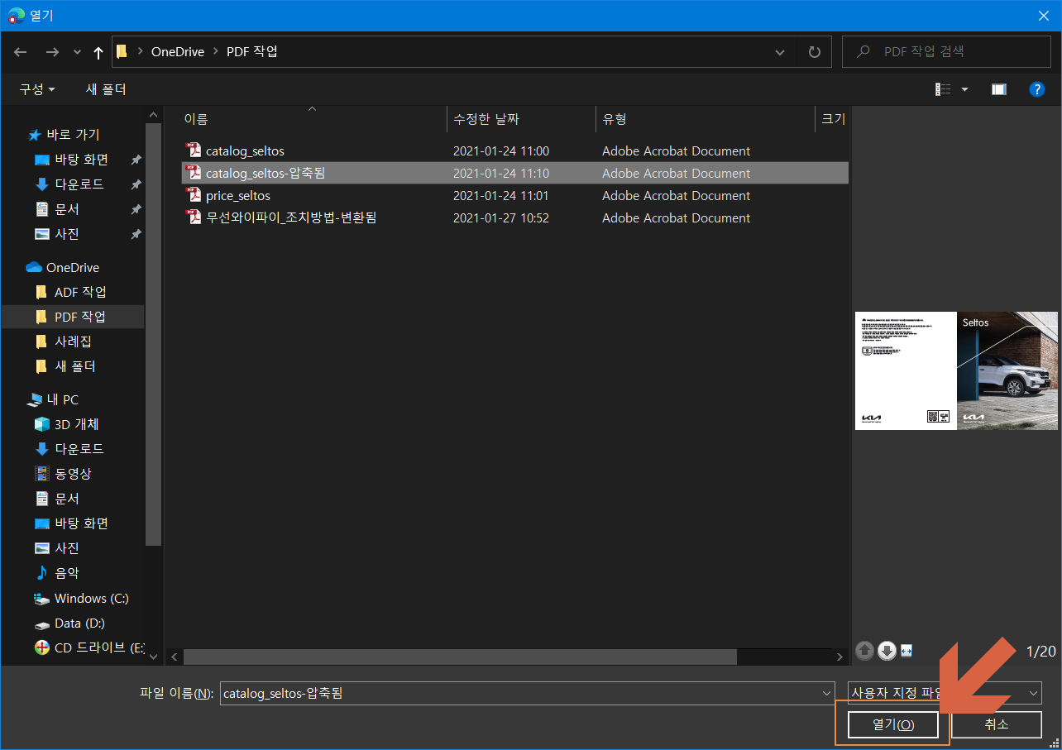Open 바탕 화면 under 내 PC
This screenshot has width=1062, height=750.
pos(81,523)
